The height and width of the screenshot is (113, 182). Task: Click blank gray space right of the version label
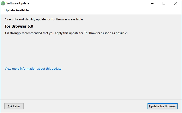104,26
